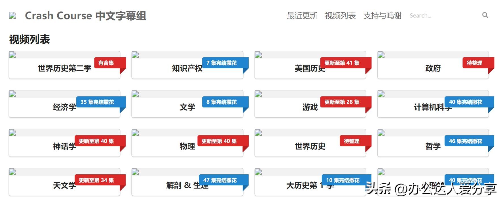Click the broken thumbnail on 知识产权 card

pos(135,55)
